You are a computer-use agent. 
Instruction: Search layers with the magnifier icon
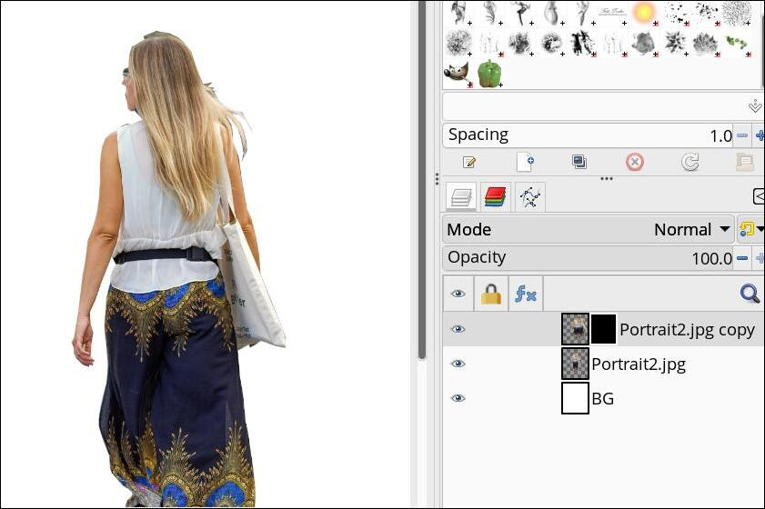coord(750,294)
